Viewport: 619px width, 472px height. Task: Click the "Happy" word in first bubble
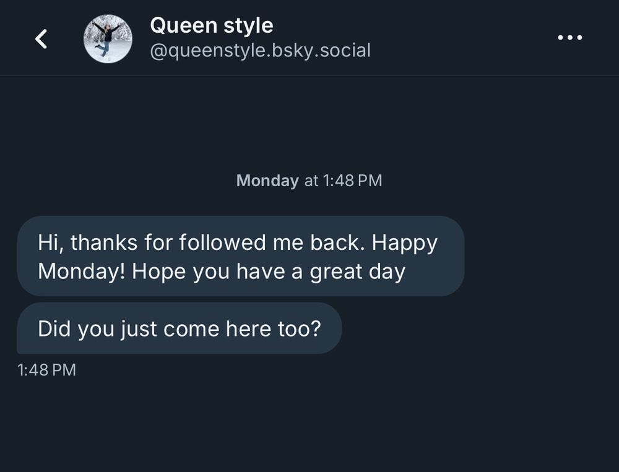(405, 242)
